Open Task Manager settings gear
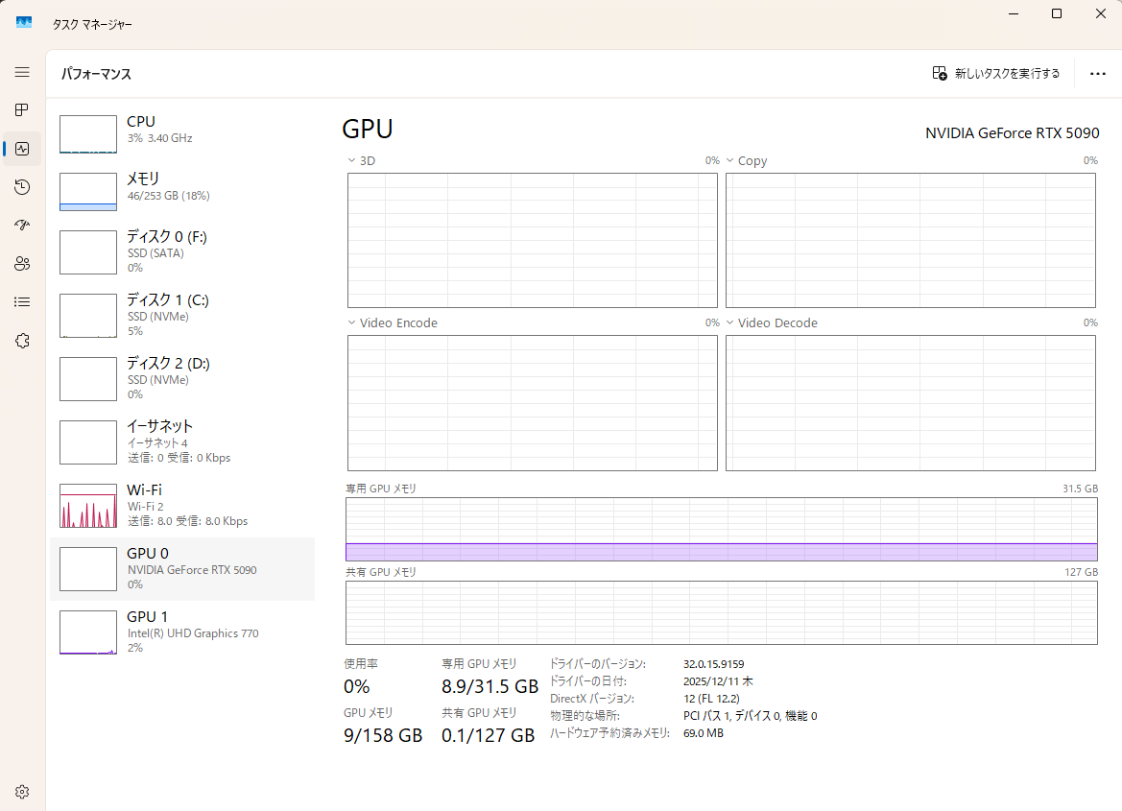 pos(22,792)
